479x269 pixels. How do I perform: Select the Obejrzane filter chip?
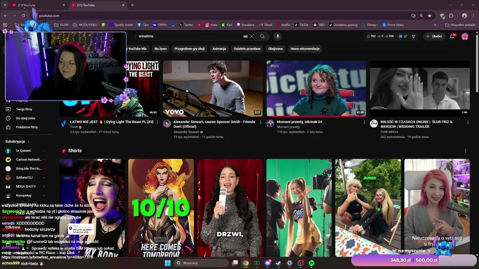click(x=275, y=49)
